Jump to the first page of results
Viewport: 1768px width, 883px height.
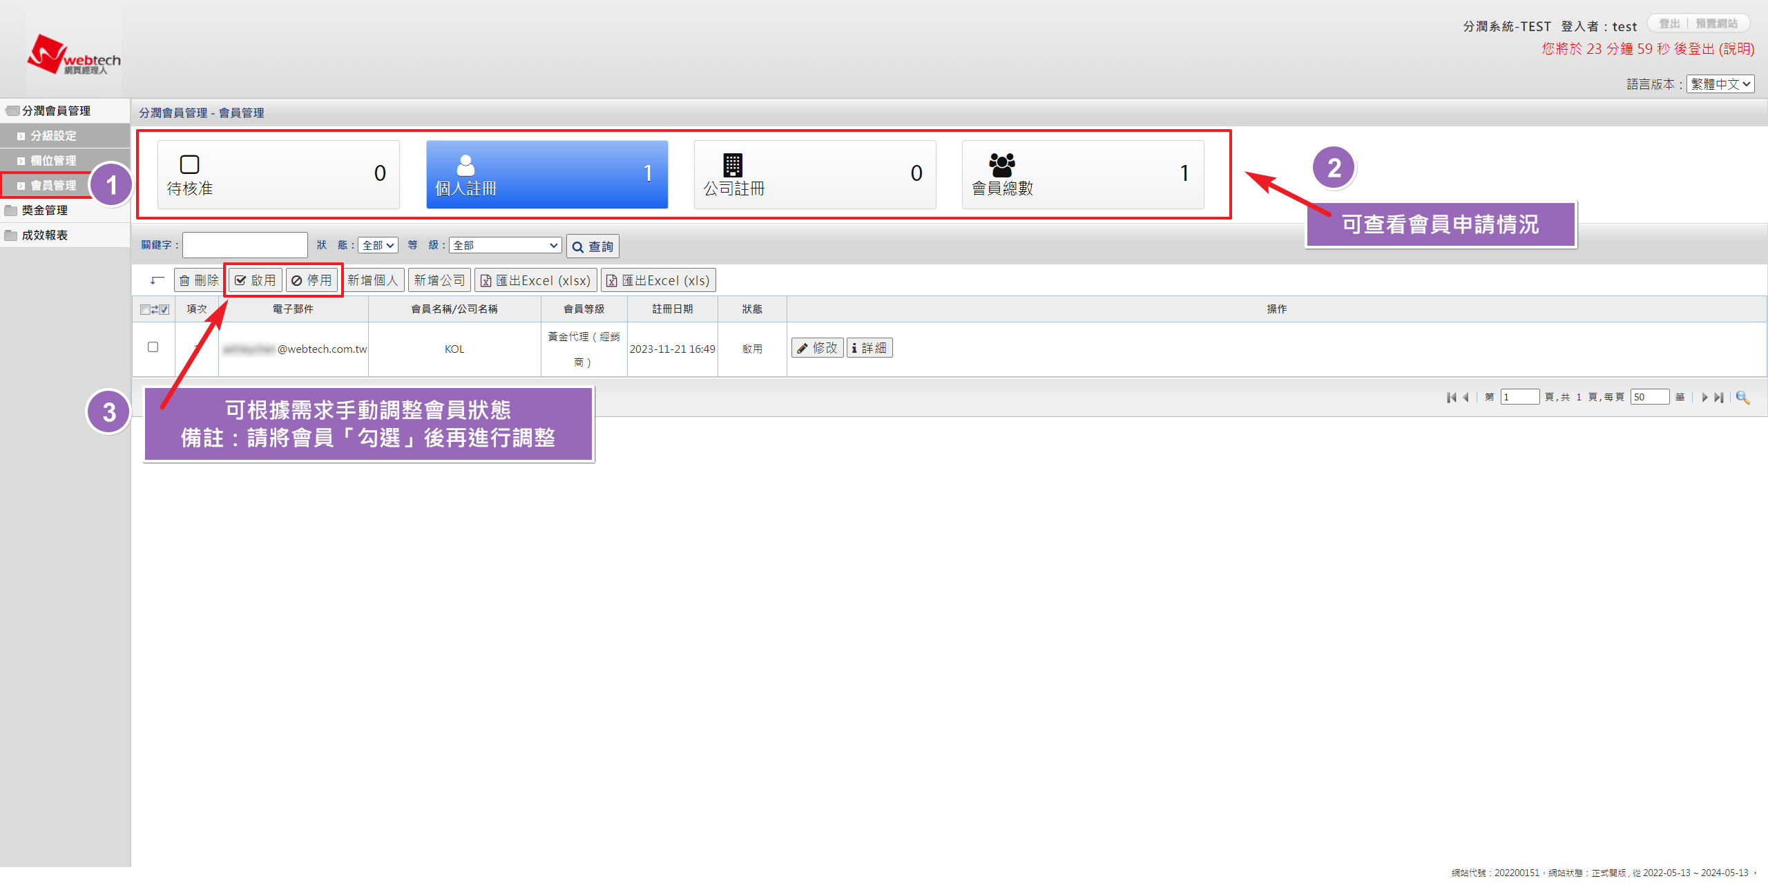[x=1451, y=397]
